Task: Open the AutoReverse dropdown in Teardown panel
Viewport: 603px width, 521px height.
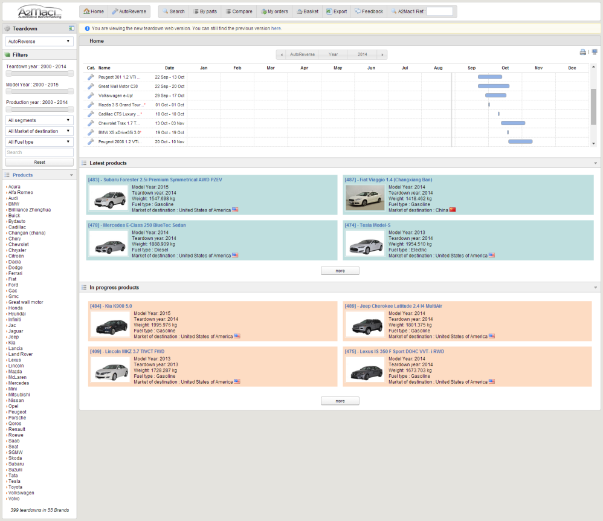Action: point(39,41)
